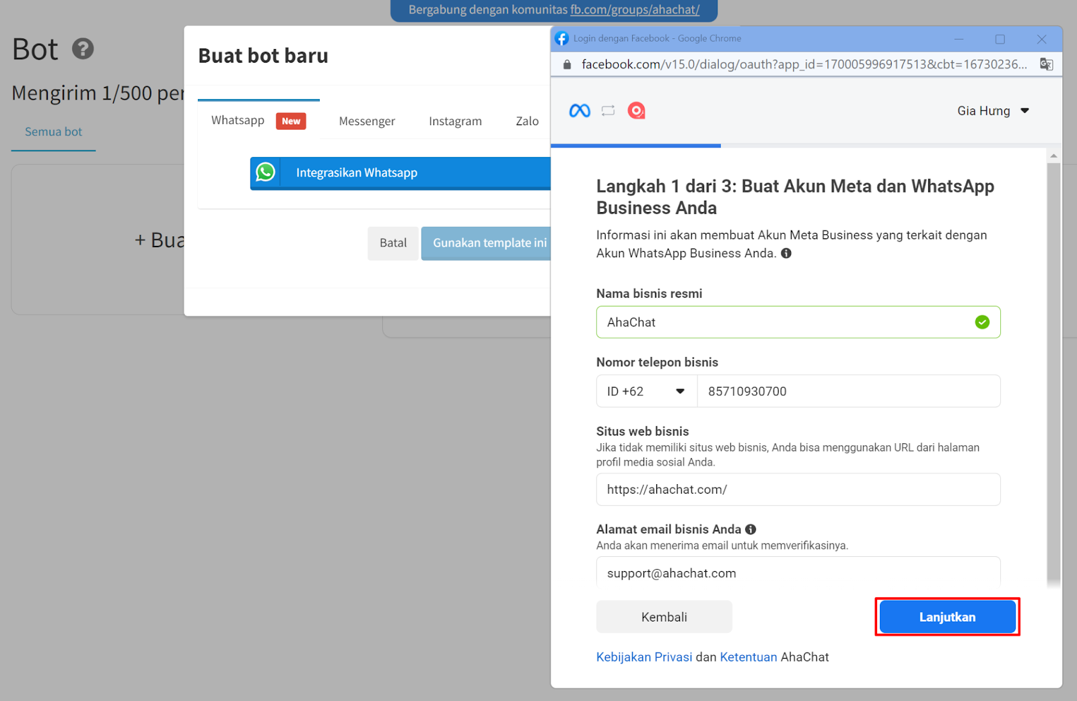
Task: Click the Batal button
Action: [393, 243]
